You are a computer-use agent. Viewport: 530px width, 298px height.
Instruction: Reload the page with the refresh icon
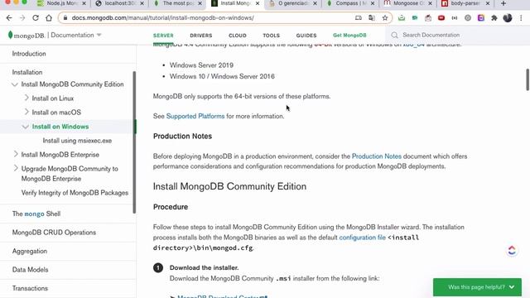click(36, 18)
